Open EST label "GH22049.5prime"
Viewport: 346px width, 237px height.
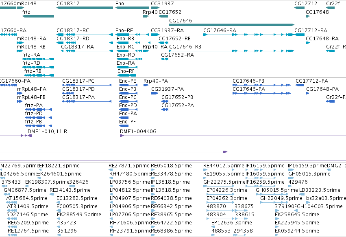click(x=281, y=199)
